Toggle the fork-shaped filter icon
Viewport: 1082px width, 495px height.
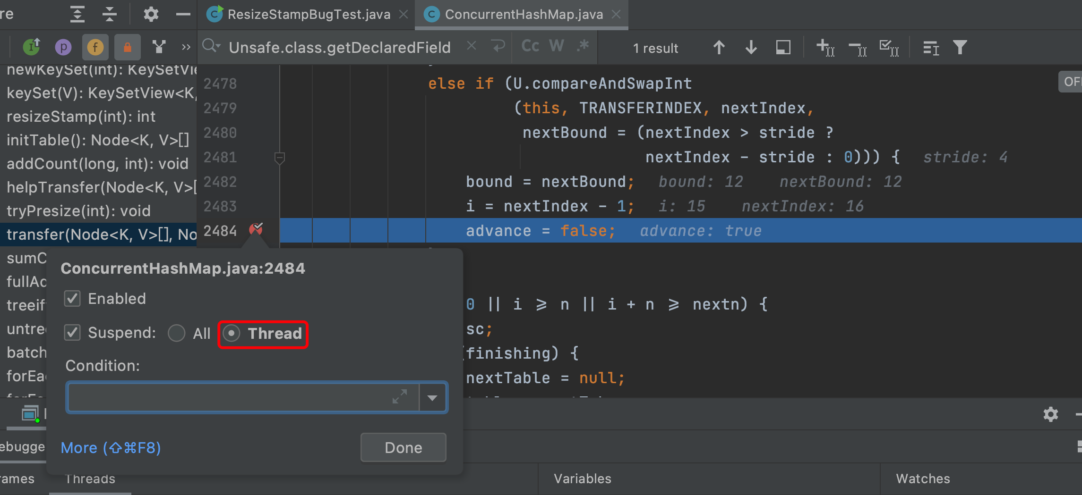pos(159,47)
